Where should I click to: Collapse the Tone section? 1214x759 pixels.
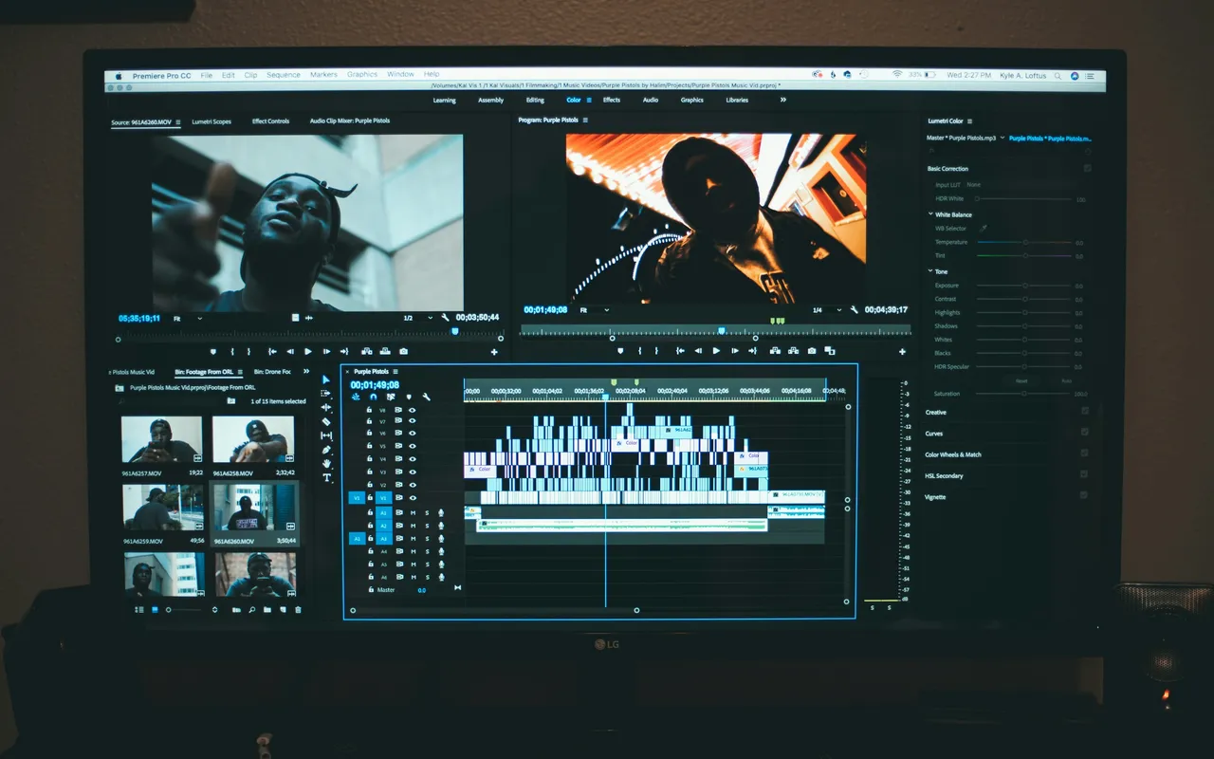[930, 271]
